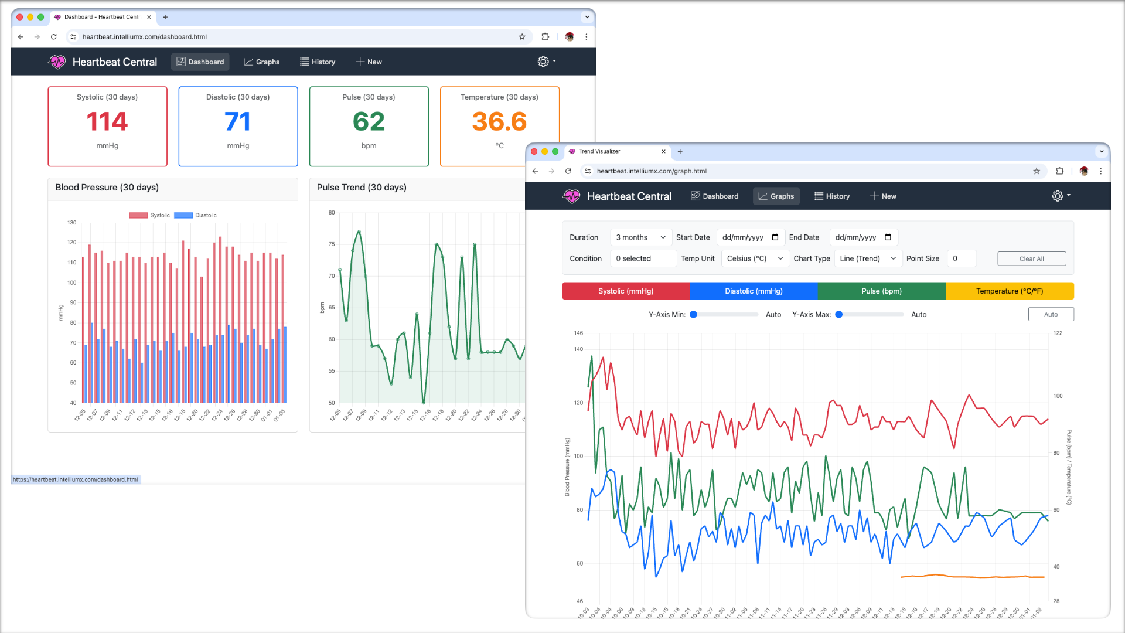The height and width of the screenshot is (633, 1125).
Task: Reload the dashboard browser page
Action: [x=53, y=36]
